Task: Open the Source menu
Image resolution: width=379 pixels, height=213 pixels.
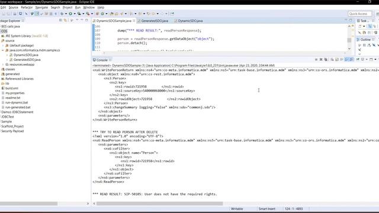Action: tap(13, 8)
